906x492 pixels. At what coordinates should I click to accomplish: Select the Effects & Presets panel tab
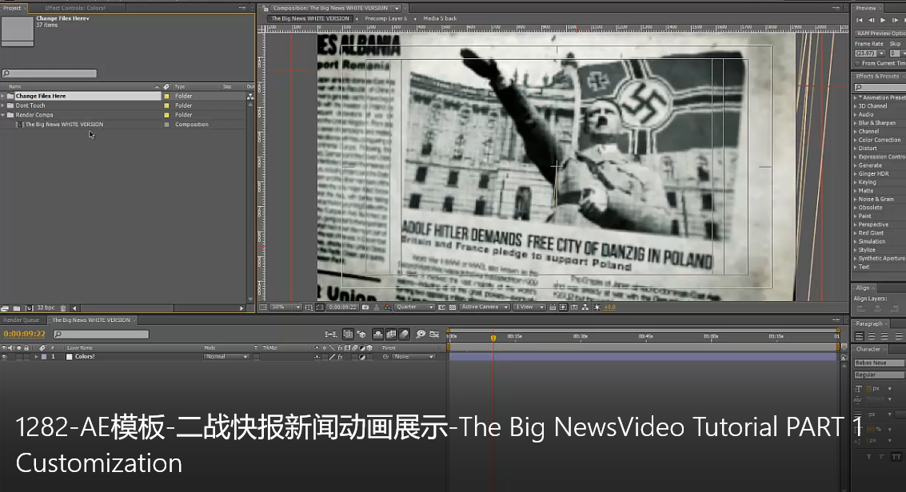877,76
